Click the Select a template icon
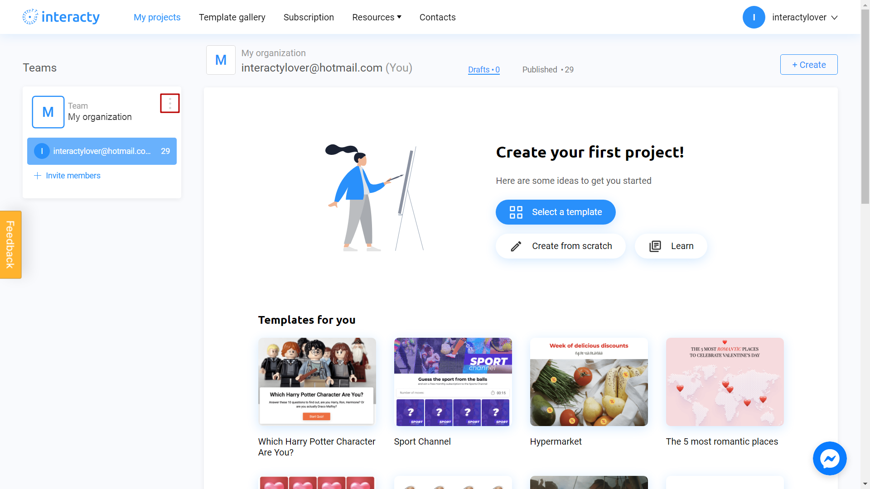 (x=516, y=211)
